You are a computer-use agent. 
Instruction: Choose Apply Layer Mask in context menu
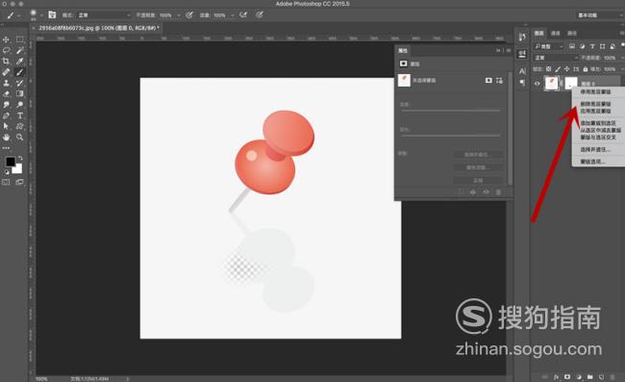coord(595,111)
